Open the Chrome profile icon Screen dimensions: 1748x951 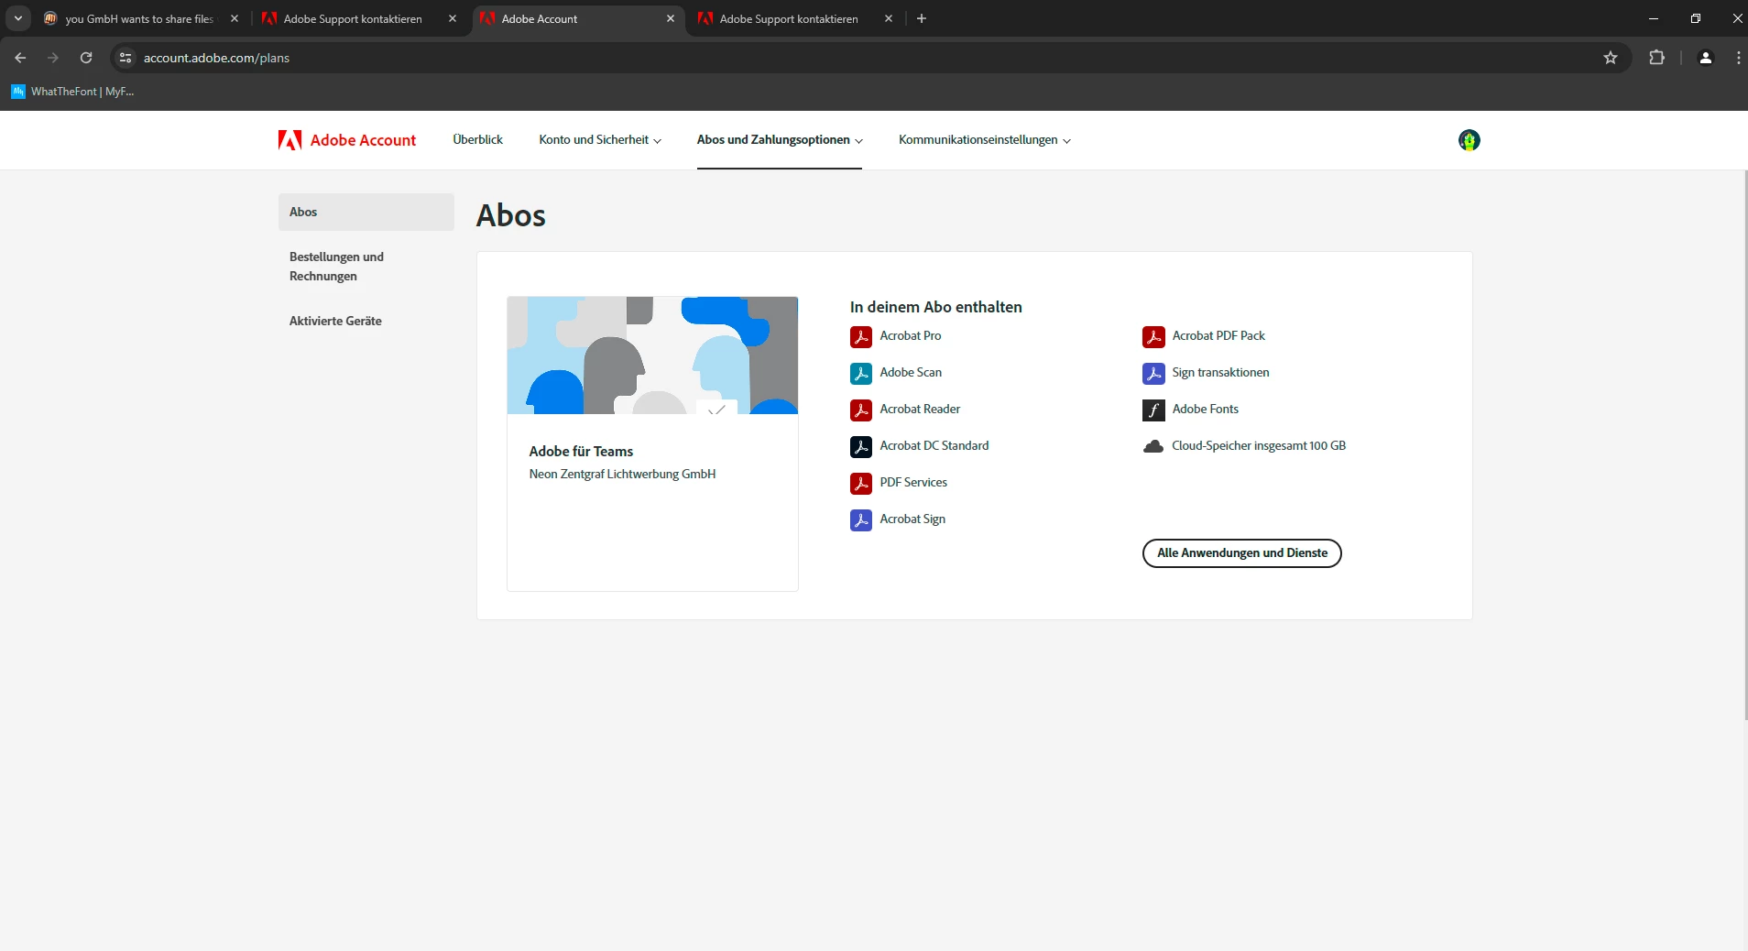click(x=1705, y=58)
